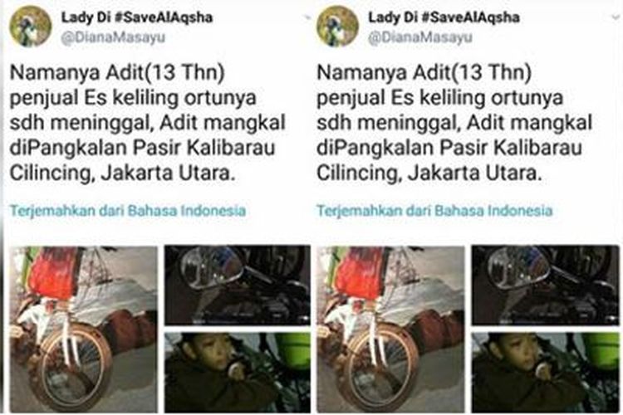Viewport: 623px width, 415px height.
Task: Open @DianaMasayu handle in left tweet
Action: [x=113, y=37]
